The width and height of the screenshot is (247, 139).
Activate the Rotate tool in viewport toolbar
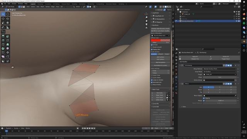point(8,19)
